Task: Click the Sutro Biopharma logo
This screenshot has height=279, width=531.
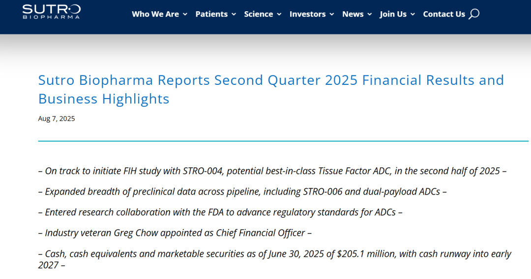Action: [x=51, y=11]
